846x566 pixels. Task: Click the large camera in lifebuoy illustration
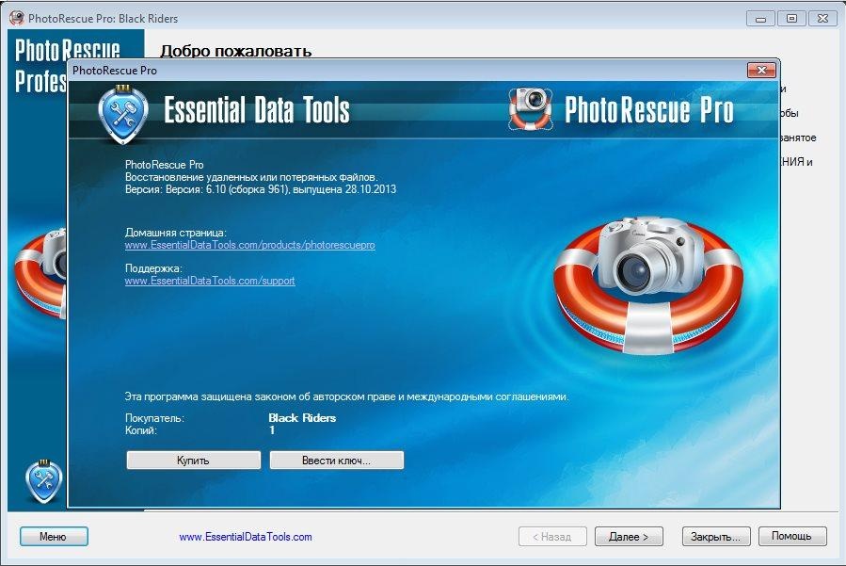click(x=648, y=284)
